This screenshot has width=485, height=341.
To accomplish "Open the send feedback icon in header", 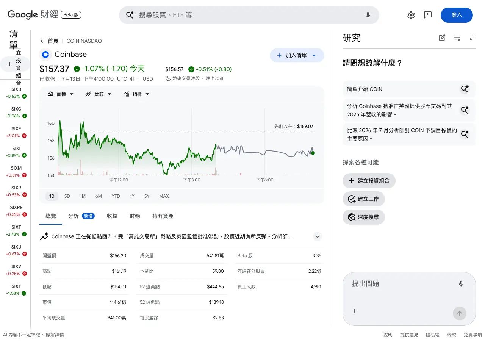I will click(x=428, y=15).
